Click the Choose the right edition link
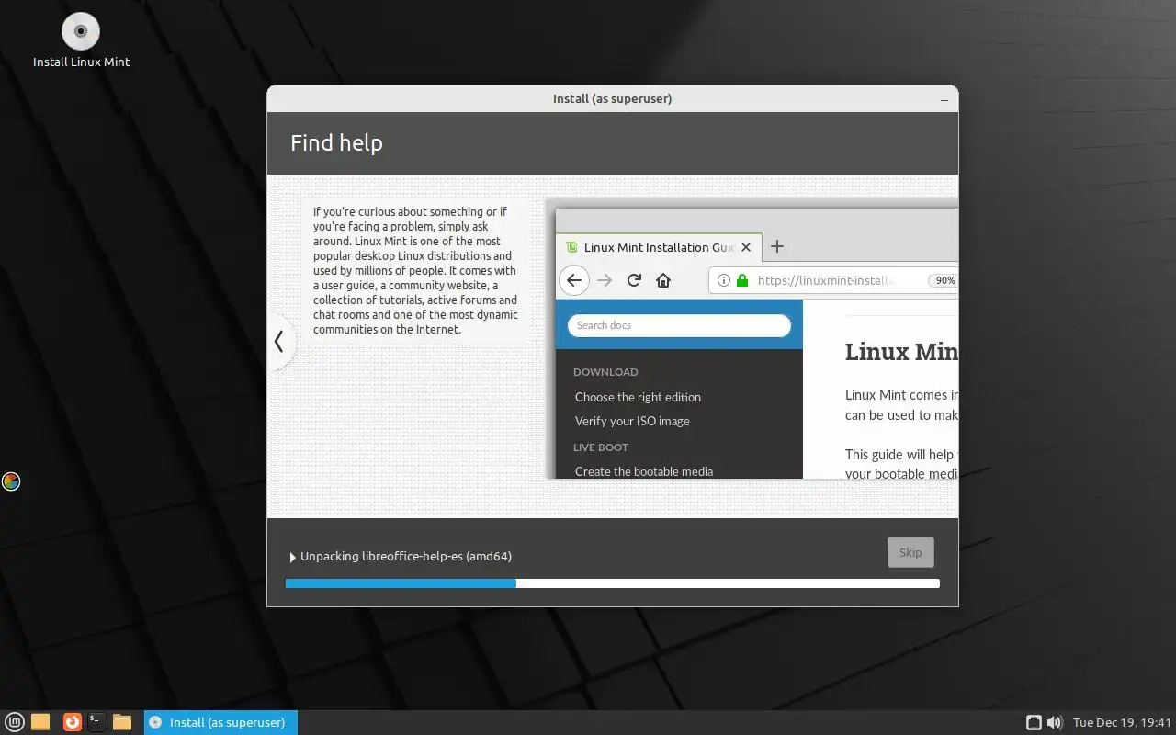Viewport: 1176px width, 735px height. coord(638,397)
